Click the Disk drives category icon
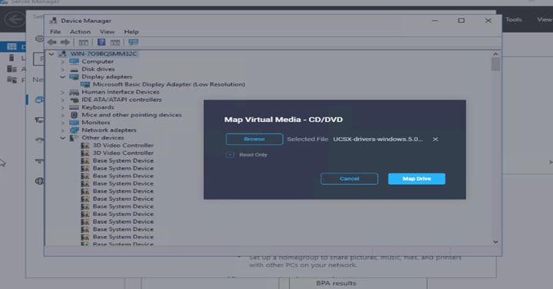The height and width of the screenshot is (289, 553). click(74, 70)
